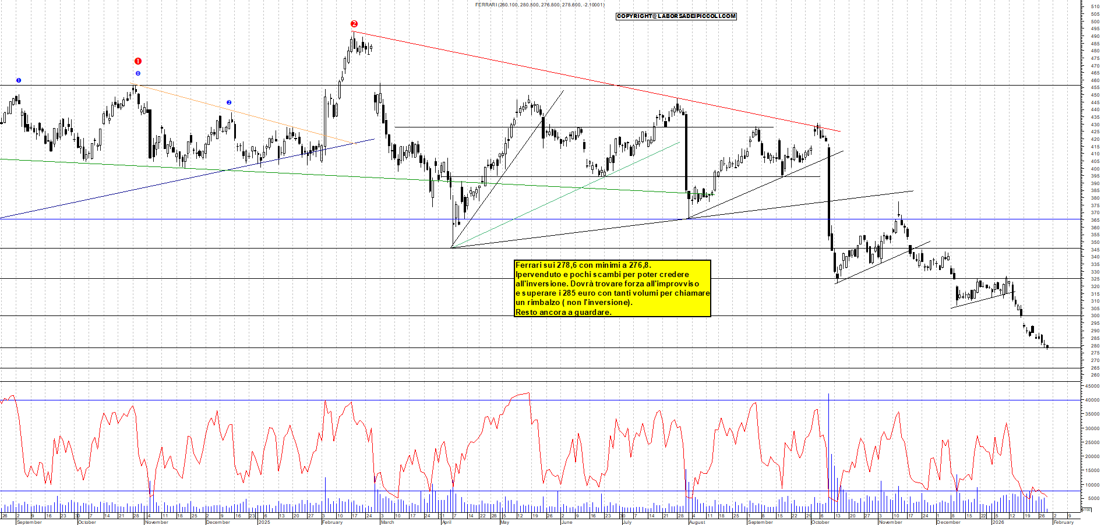Click the blue marker 2 above orange trendline
This screenshot has width=1101, height=525.
coord(229,102)
